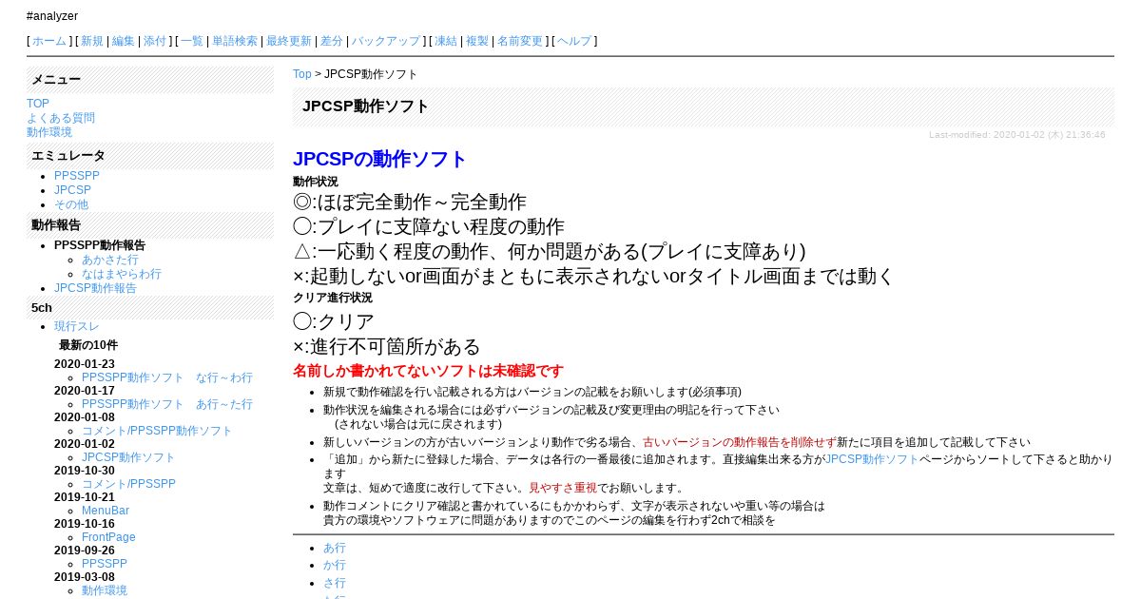Jump to the か行 section
This screenshot has width=1141, height=599.
click(335, 565)
